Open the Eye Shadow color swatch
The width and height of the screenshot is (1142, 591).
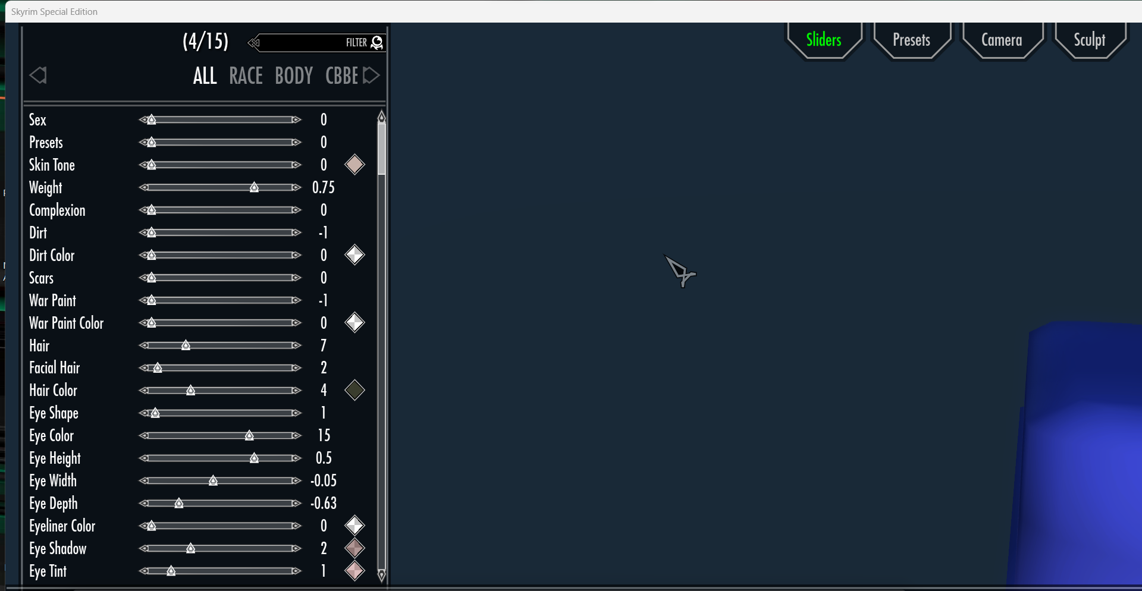coord(354,548)
